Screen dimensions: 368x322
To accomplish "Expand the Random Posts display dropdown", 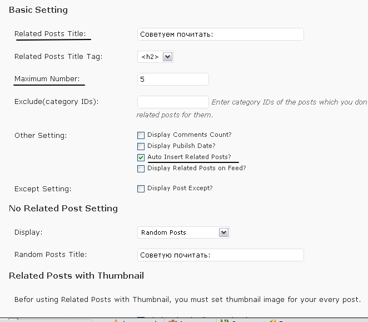I will click(183, 232).
